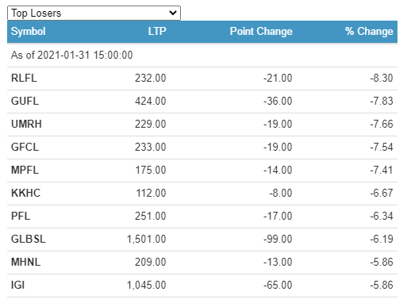View the MHNL stock details

tap(25, 263)
